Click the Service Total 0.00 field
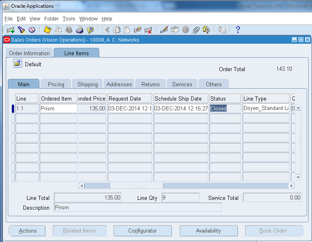 pos(272,197)
